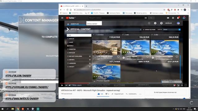Open LOWI Innsbruck Airport thumbnail
This screenshot has width=198, height=111.
point(106,47)
